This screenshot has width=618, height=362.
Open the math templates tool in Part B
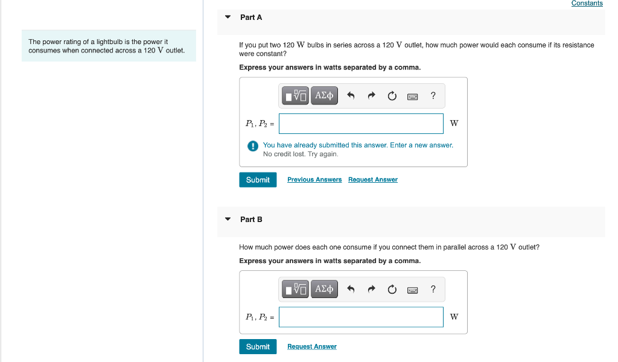click(295, 289)
